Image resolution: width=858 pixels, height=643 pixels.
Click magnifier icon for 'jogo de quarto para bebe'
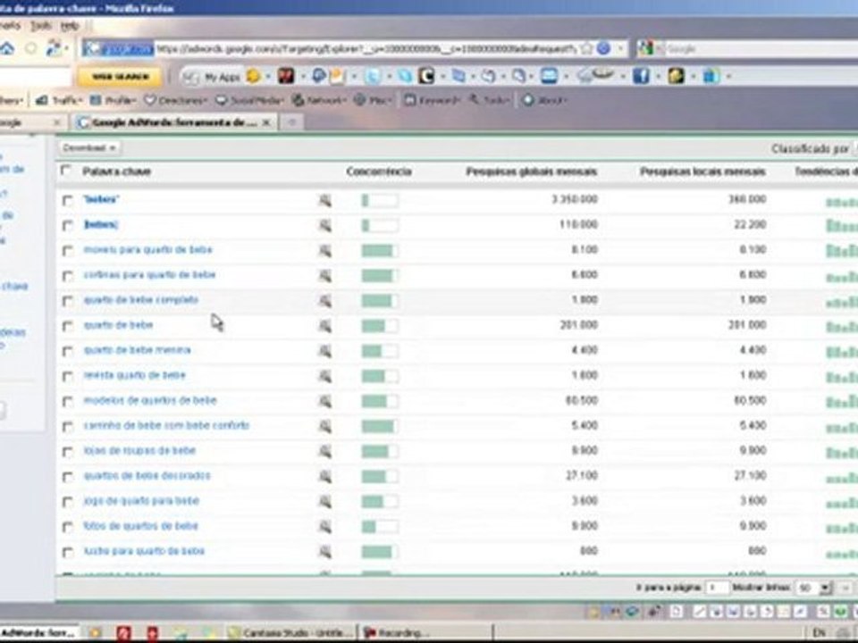325,502
